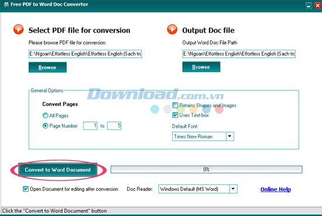Image resolution: width=322 pixels, height=216 pixels.
Task: Click the General Options group label
Action: pyautogui.click(x=47, y=91)
